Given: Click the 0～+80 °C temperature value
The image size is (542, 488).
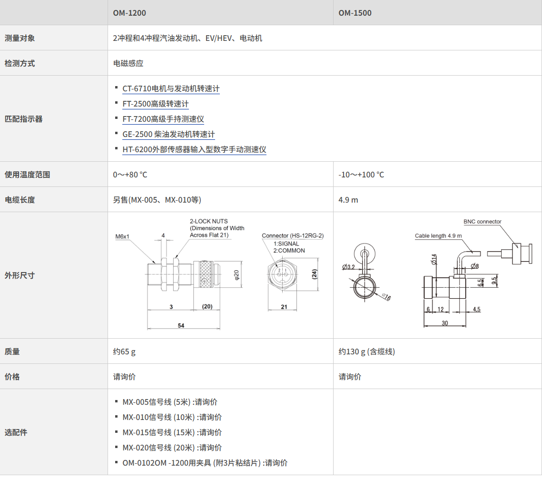Looking at the screenshot, I should pyautogui.click(x=130, y=175).
